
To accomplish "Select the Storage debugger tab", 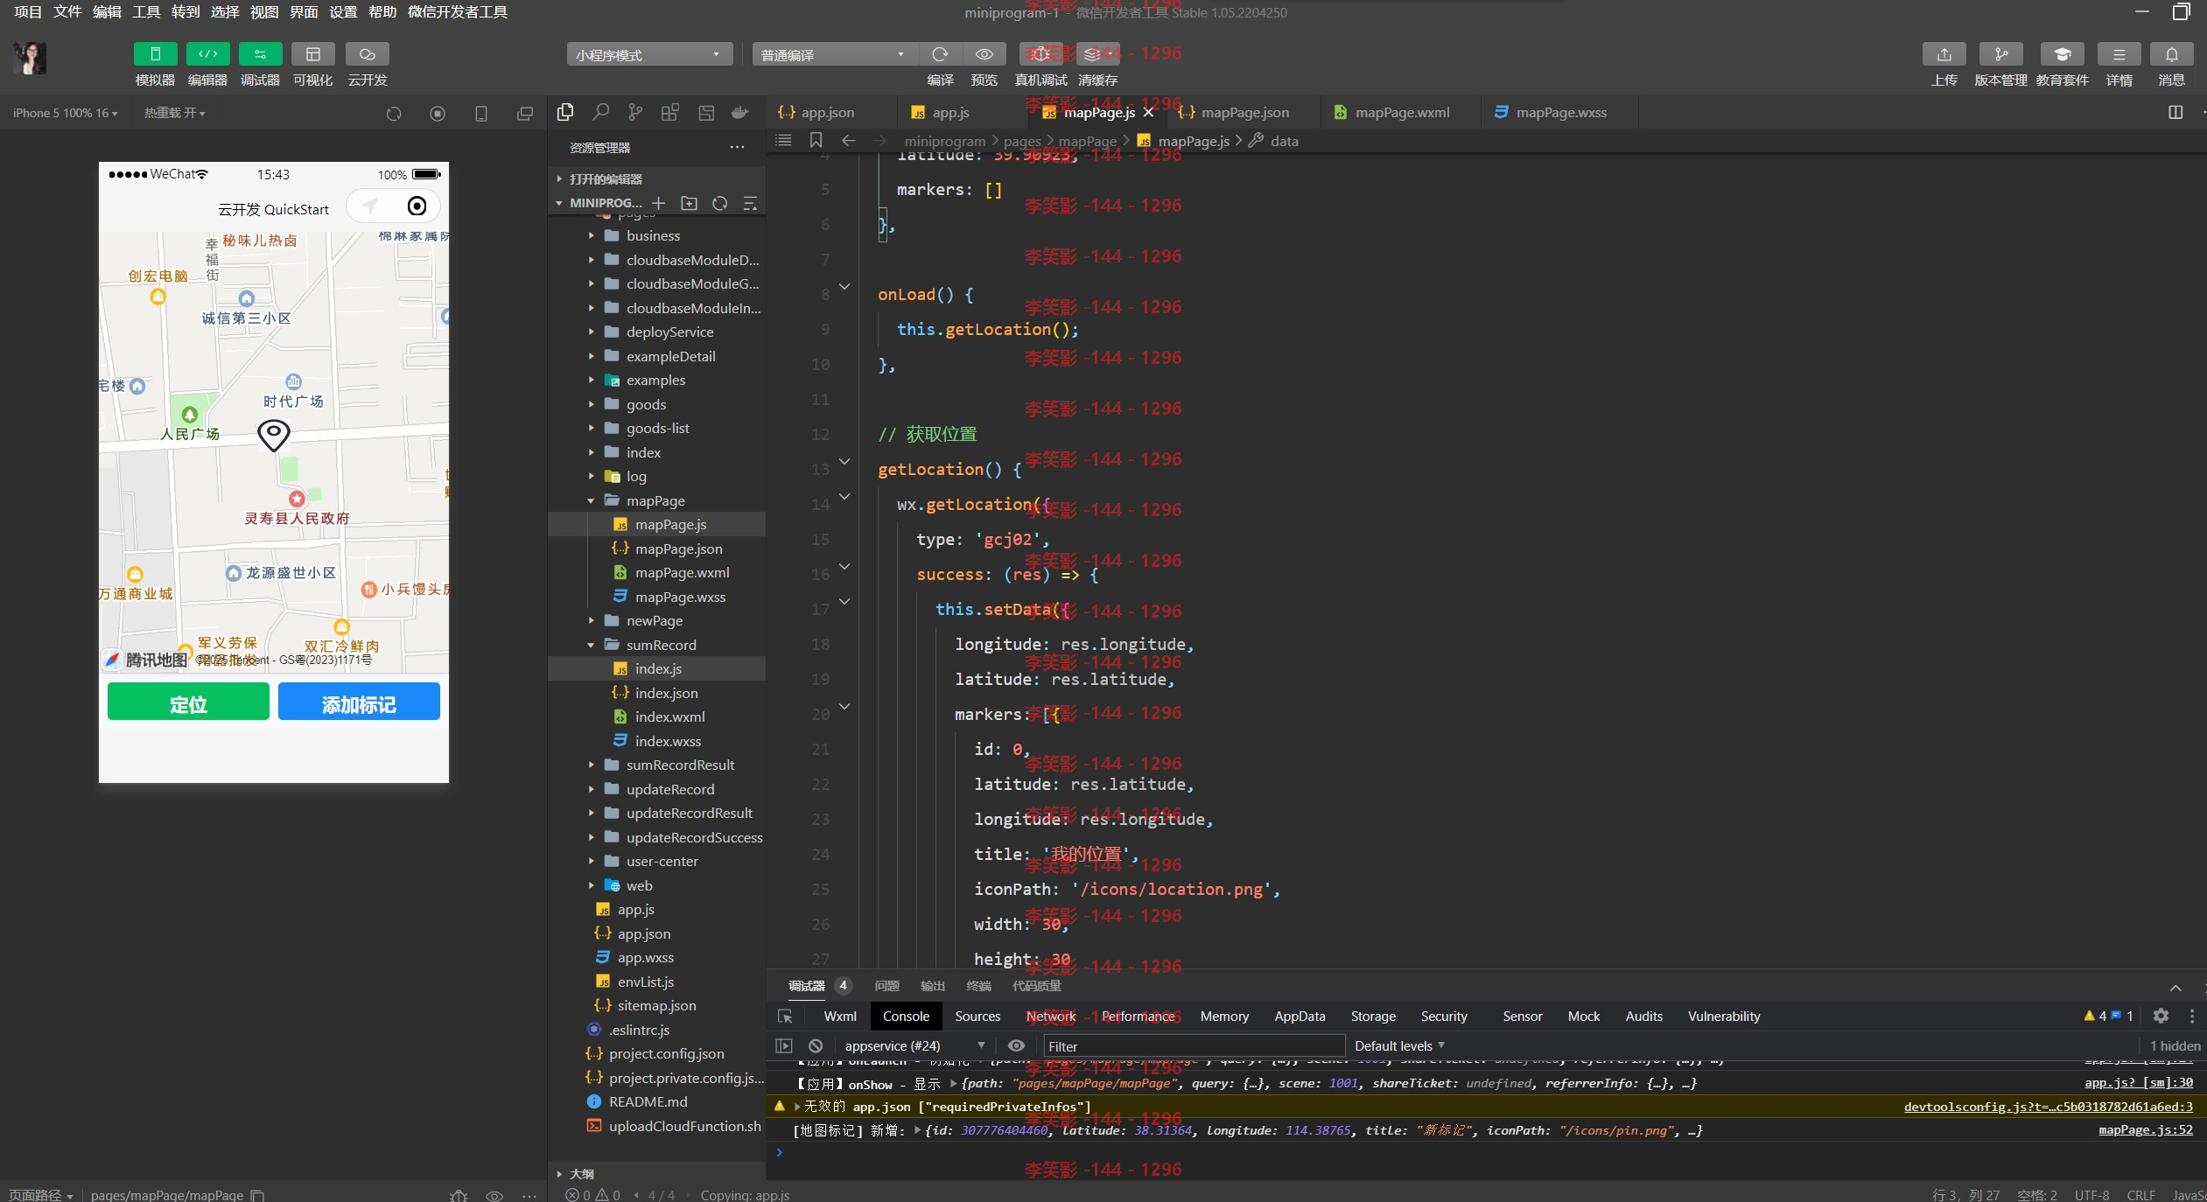I will (1373, 1016).
